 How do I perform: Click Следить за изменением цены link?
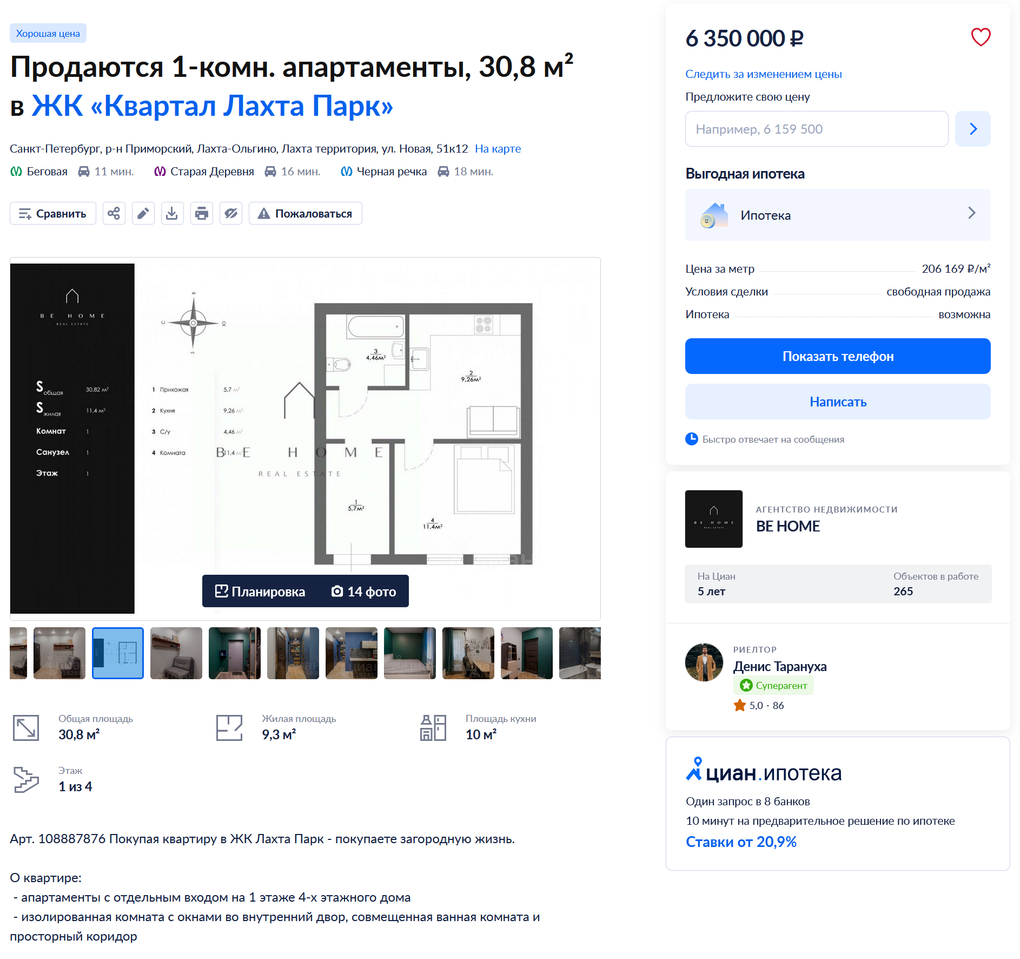[x=763, y=74]
